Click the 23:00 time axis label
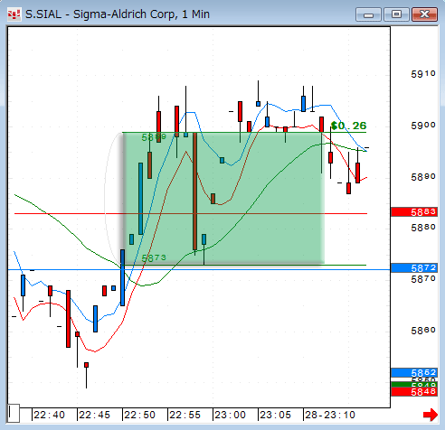445x430 pixels. pos(230,415)
